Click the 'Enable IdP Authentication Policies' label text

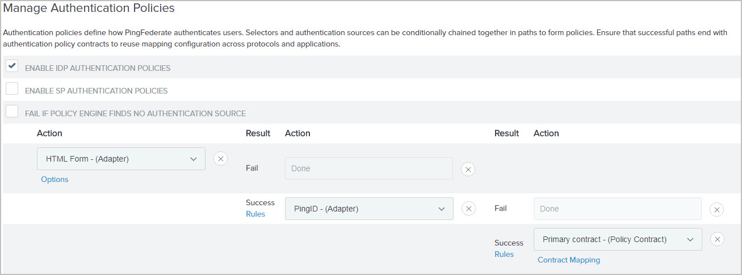pyautogui.click(x=98, y=68)
